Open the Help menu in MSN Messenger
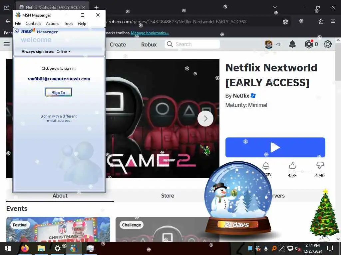Screen dimensions: 341x255 (82, 24)
